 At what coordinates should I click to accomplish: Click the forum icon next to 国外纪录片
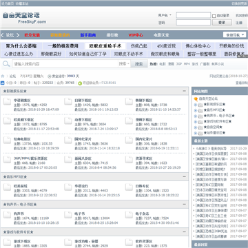(x=68, y=140)
